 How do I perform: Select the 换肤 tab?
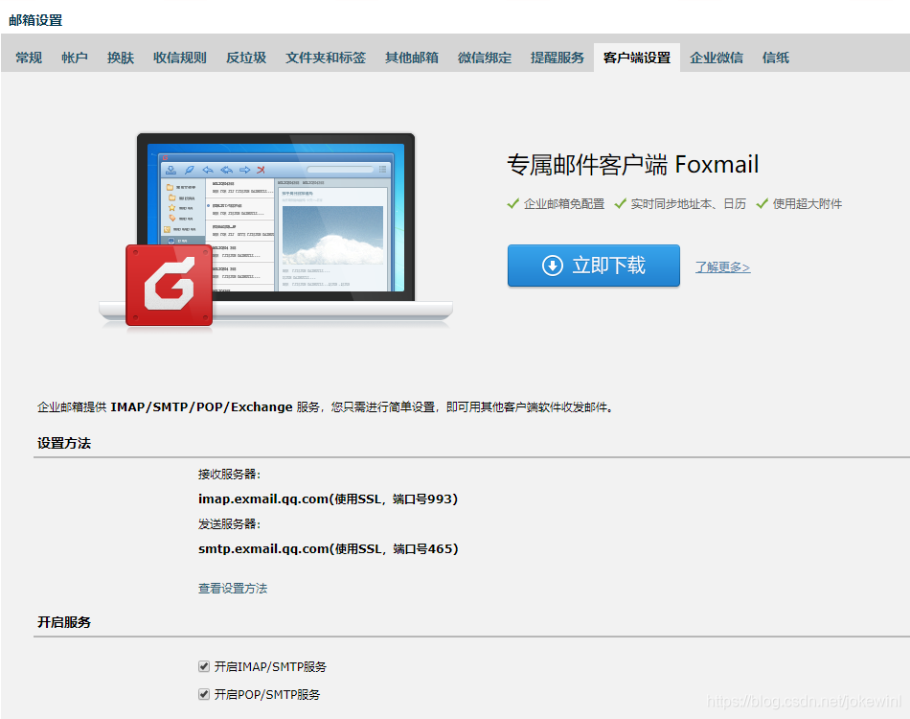120,58
